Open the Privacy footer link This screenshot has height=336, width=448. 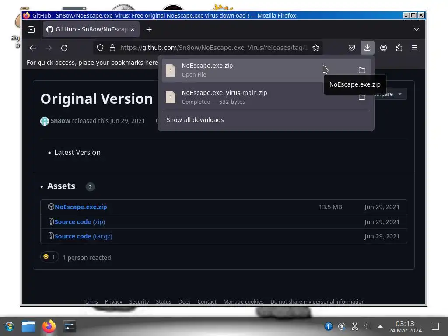tap(113, 302)
